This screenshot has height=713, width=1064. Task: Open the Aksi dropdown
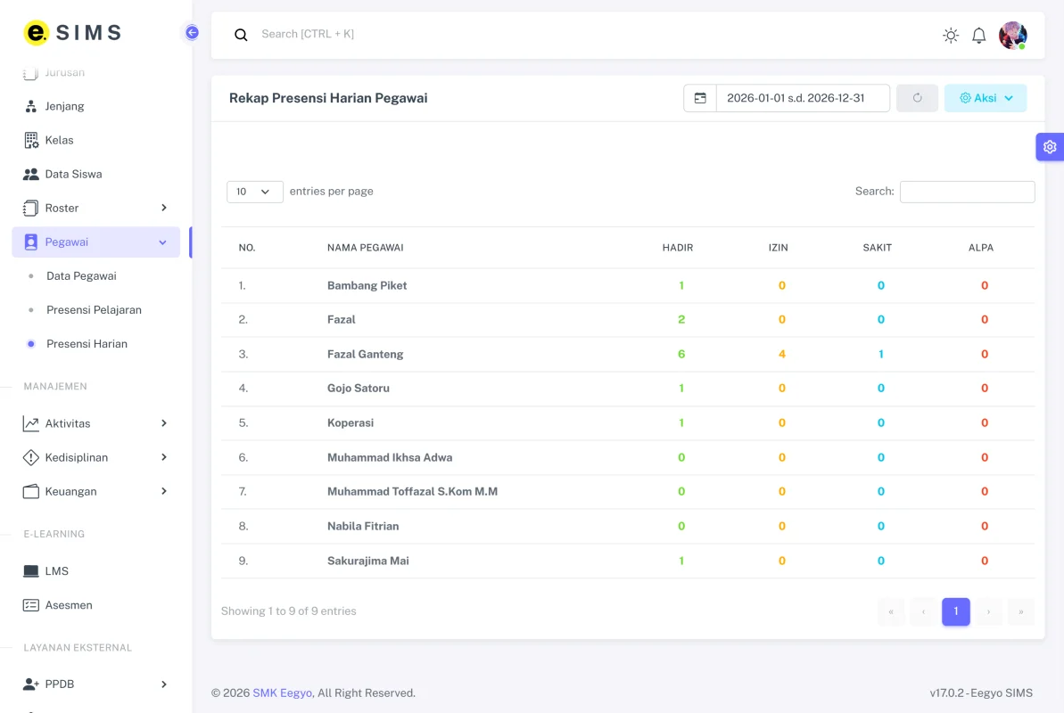pos(986,98)
